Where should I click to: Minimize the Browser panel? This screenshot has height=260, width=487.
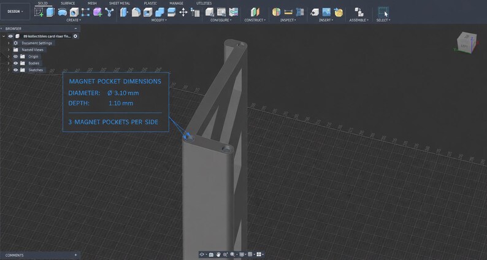pos(75,29)
